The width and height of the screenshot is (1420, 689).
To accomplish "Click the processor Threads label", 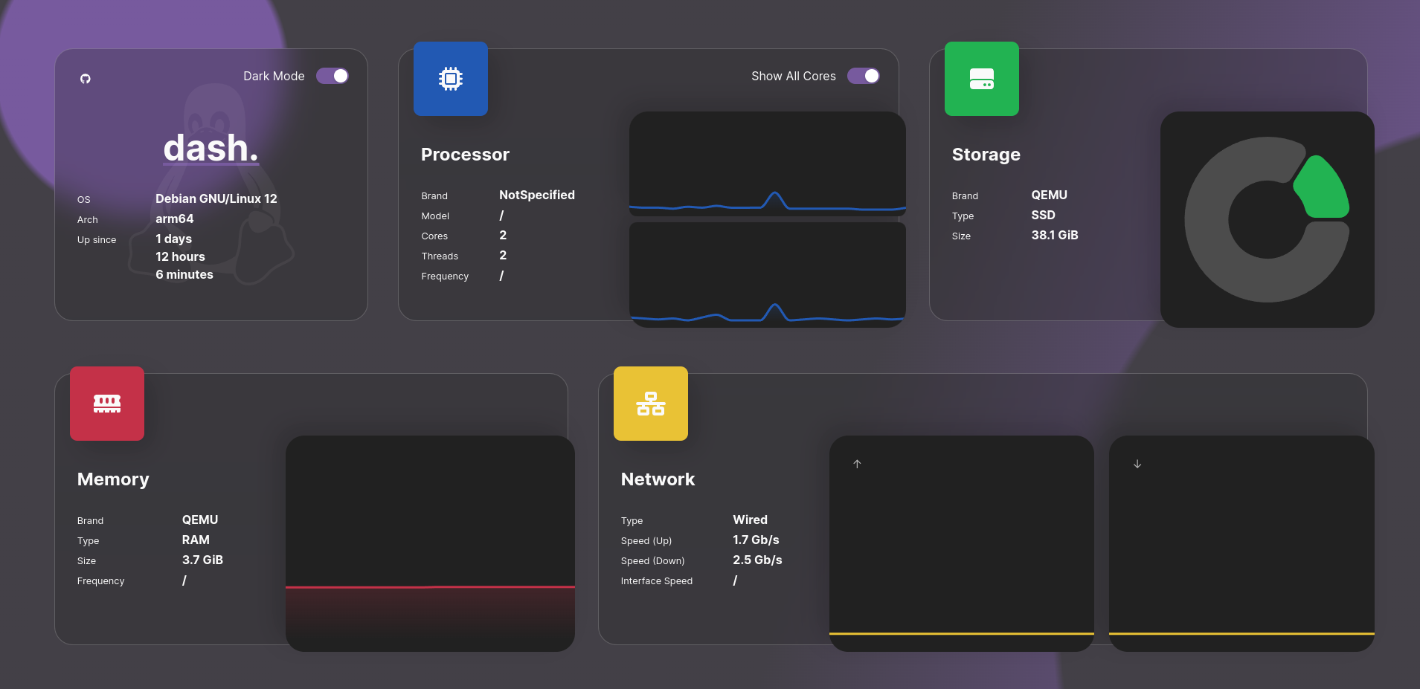I will point(440,256).
